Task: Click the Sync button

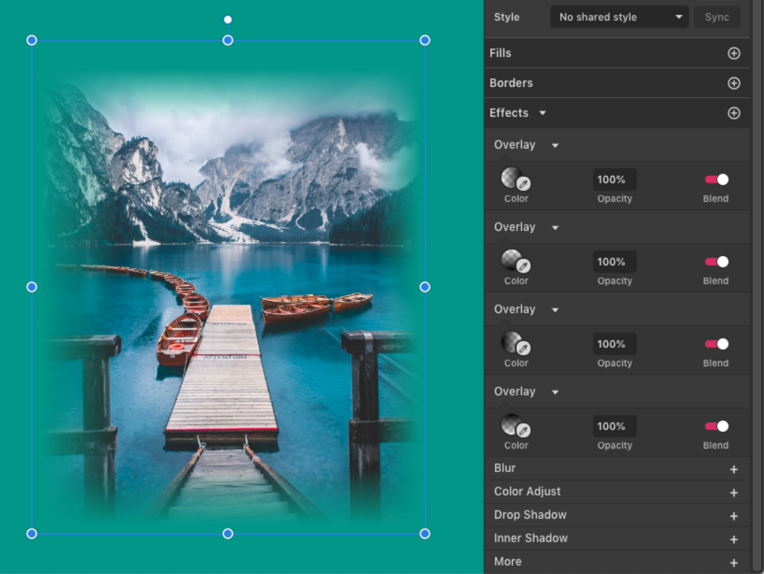Action: [x=717, y=17]
